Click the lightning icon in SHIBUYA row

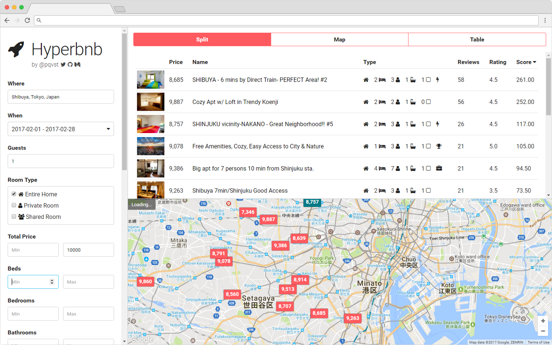[x=438, y=80]
